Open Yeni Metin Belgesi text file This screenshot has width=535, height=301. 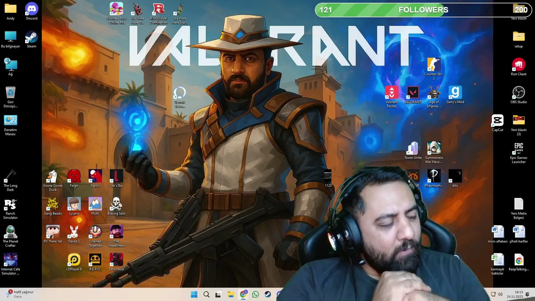pyautogui.click(x=519, y=209)
